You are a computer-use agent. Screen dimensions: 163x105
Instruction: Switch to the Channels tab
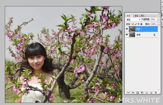pos(136,16)
